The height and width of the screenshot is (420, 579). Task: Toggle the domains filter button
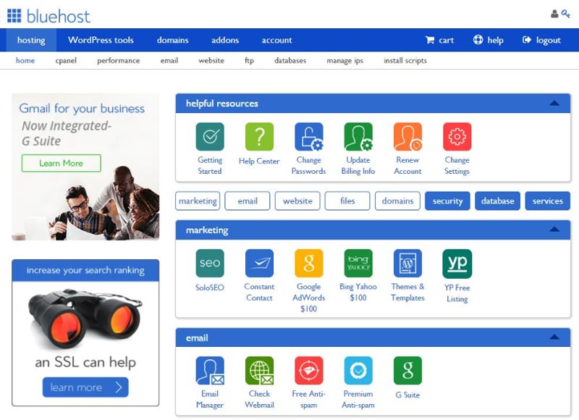pyautogui.click(x=397, y=201)
